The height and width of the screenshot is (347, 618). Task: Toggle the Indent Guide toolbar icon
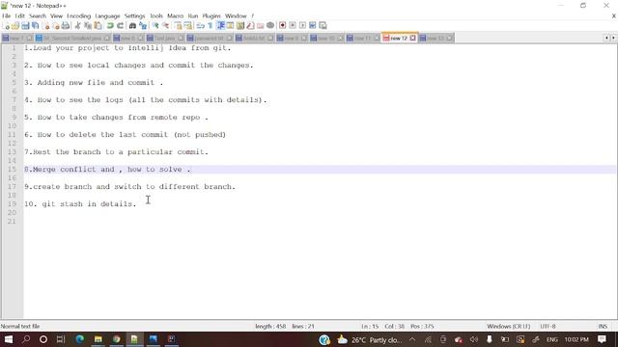(x=220, y=26)
